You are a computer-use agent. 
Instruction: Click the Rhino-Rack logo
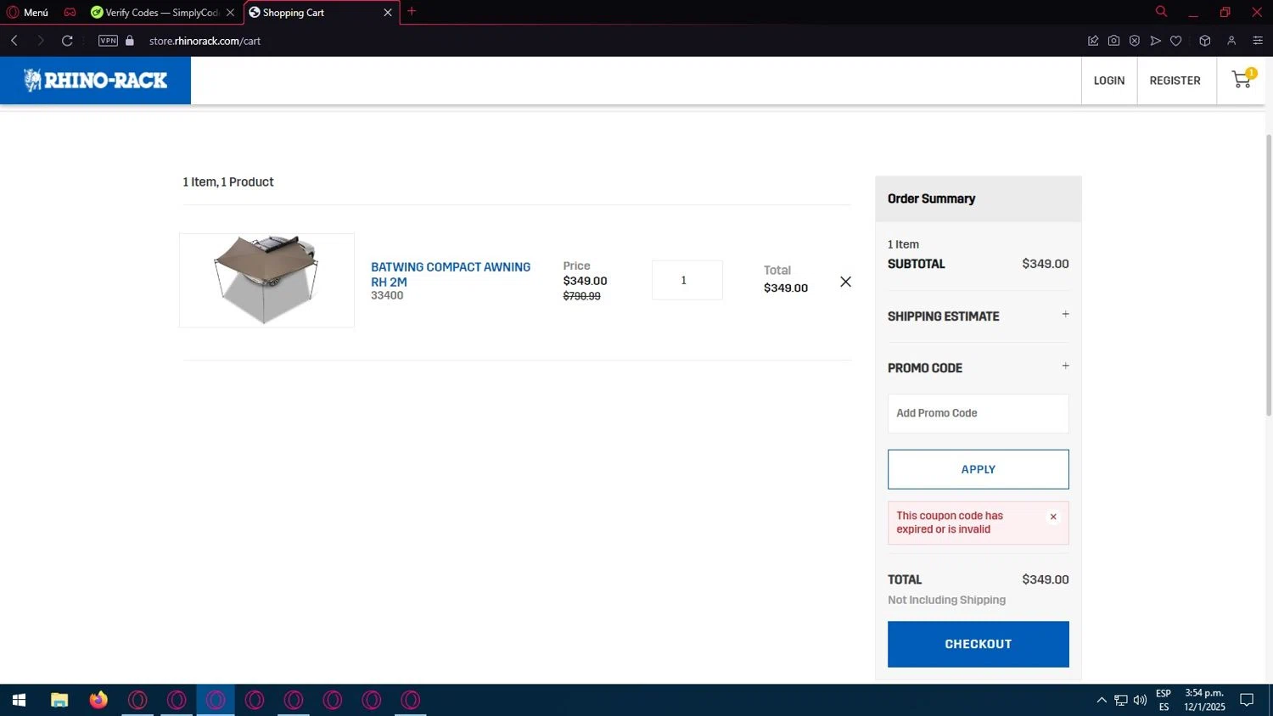[95, 81]
